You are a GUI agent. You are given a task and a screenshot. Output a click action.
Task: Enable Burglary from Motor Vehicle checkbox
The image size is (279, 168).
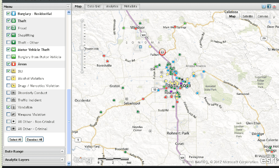[x=8, y=57]
